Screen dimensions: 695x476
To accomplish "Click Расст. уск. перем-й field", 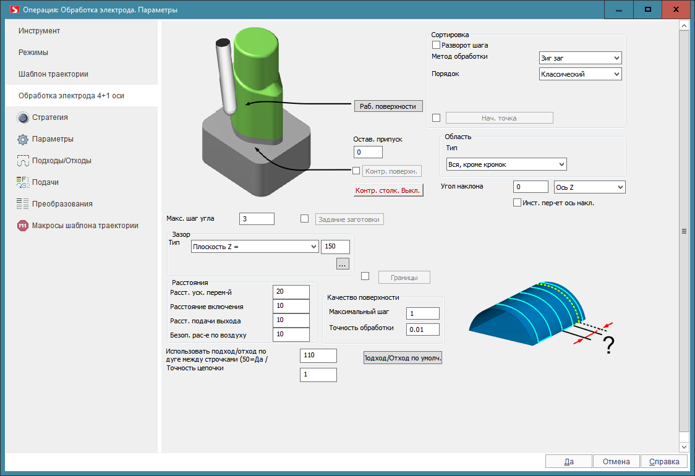I will 291,292.
